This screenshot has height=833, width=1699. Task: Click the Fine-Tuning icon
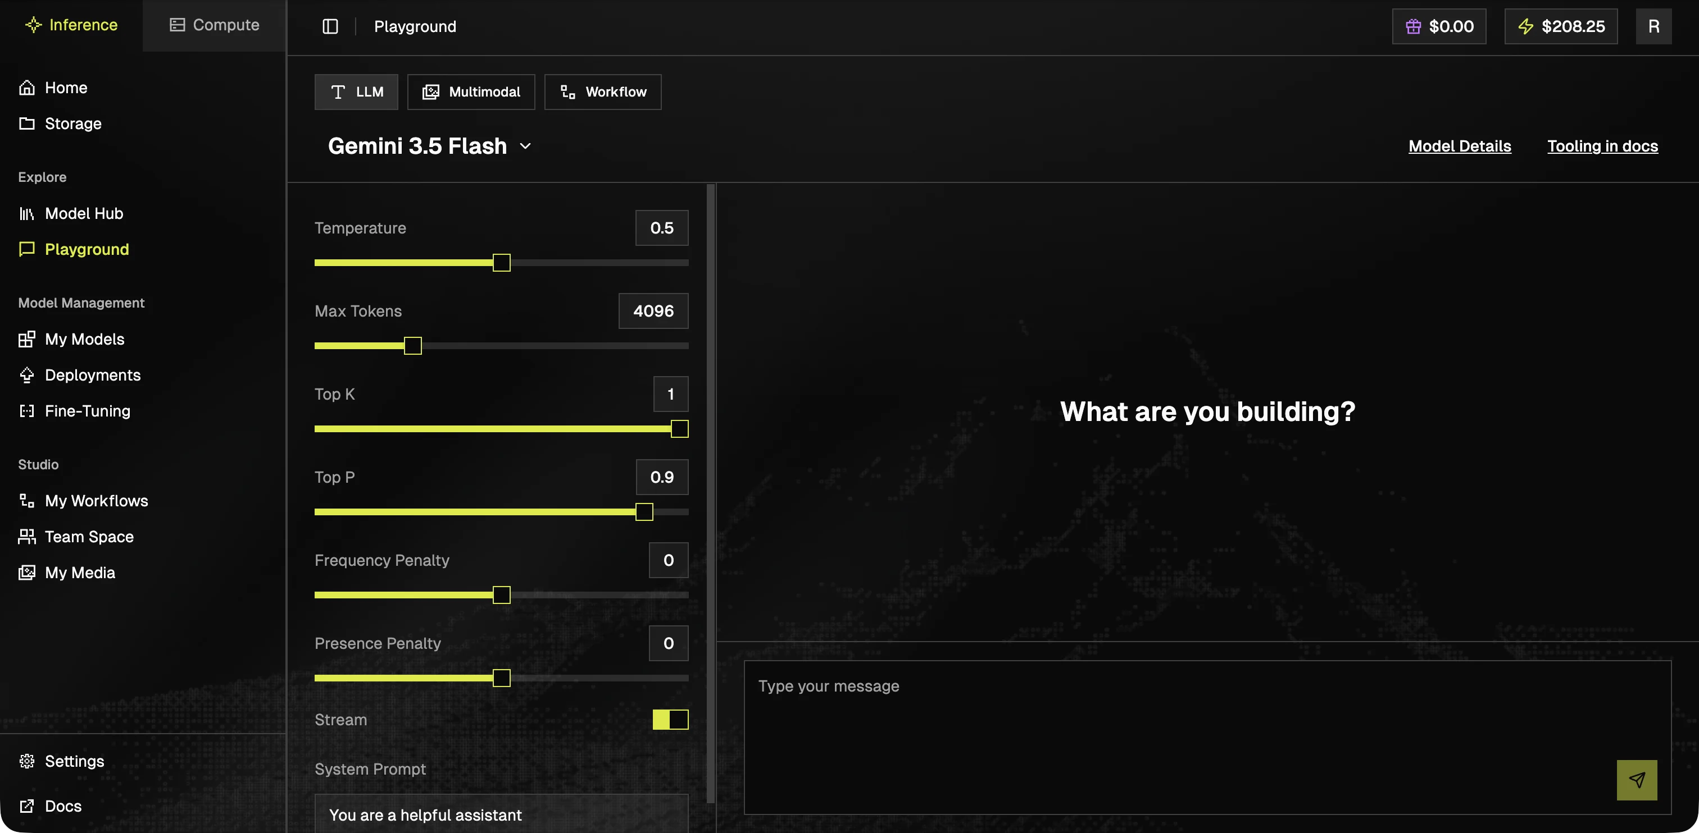26,410
